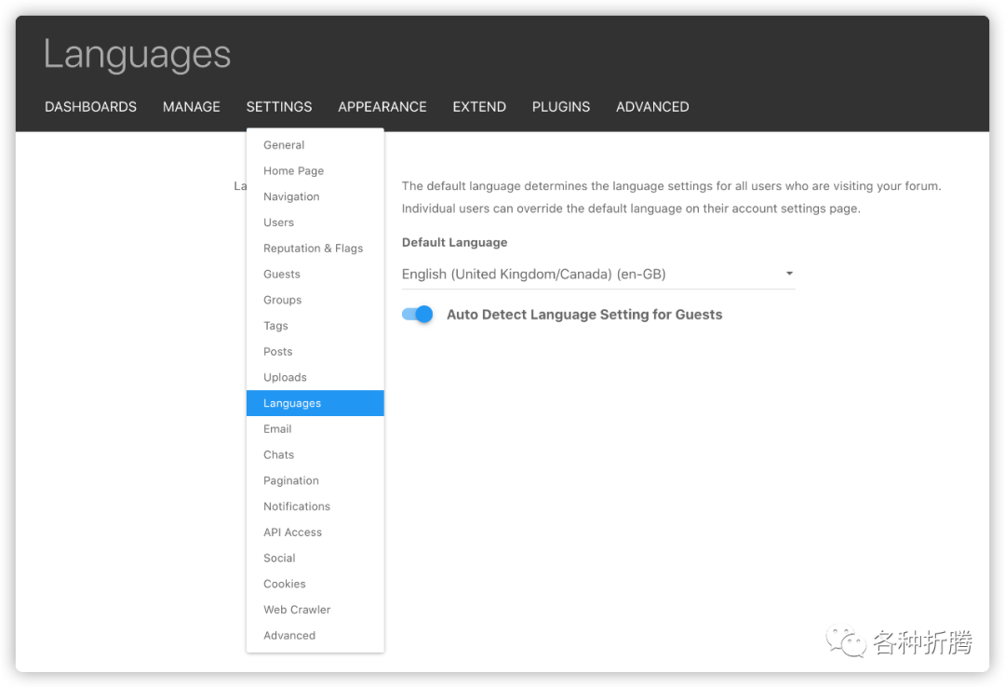
Task: Go to Home Page settings
Action: click(x=315, y=170)
